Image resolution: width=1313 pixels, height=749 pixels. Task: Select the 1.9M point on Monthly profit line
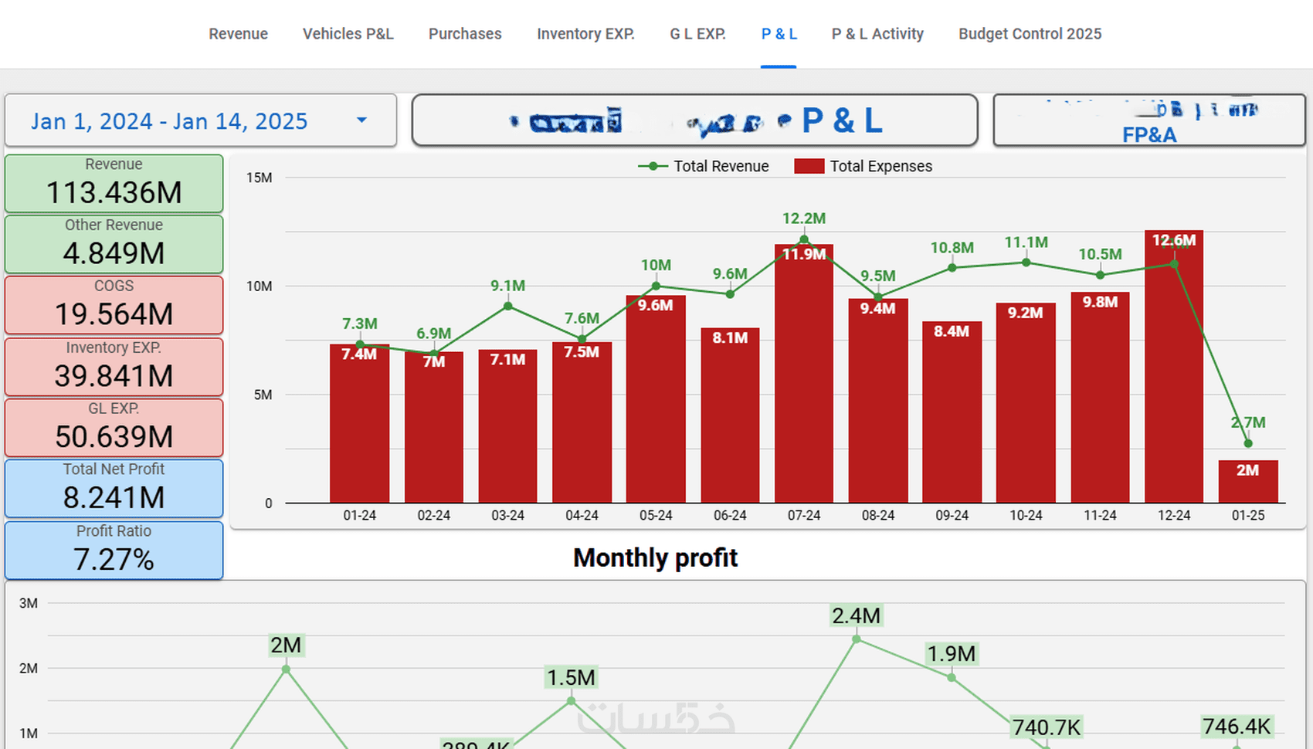(x=952, y=678)
